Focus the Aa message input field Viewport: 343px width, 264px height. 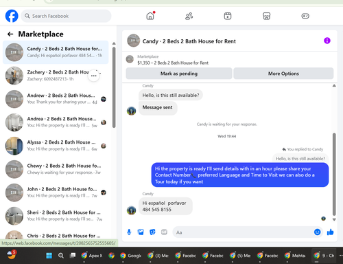tap(242, 232)
